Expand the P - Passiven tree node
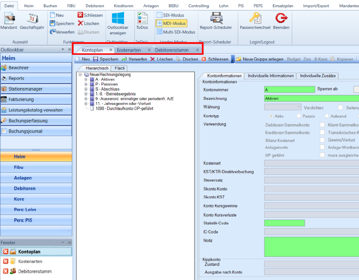Image resolution: width=359 pixels, height=280 pixels. click(x=86, y=84)
